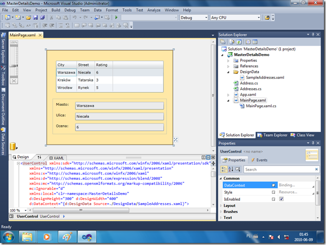Pin the Properties panel

click(313, 143)
